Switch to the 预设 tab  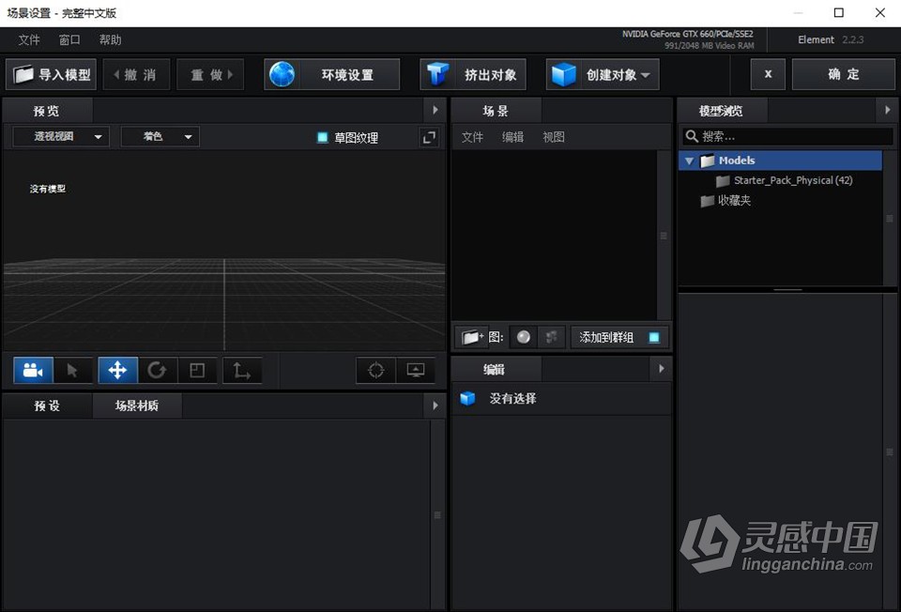(x=47, y=405)
